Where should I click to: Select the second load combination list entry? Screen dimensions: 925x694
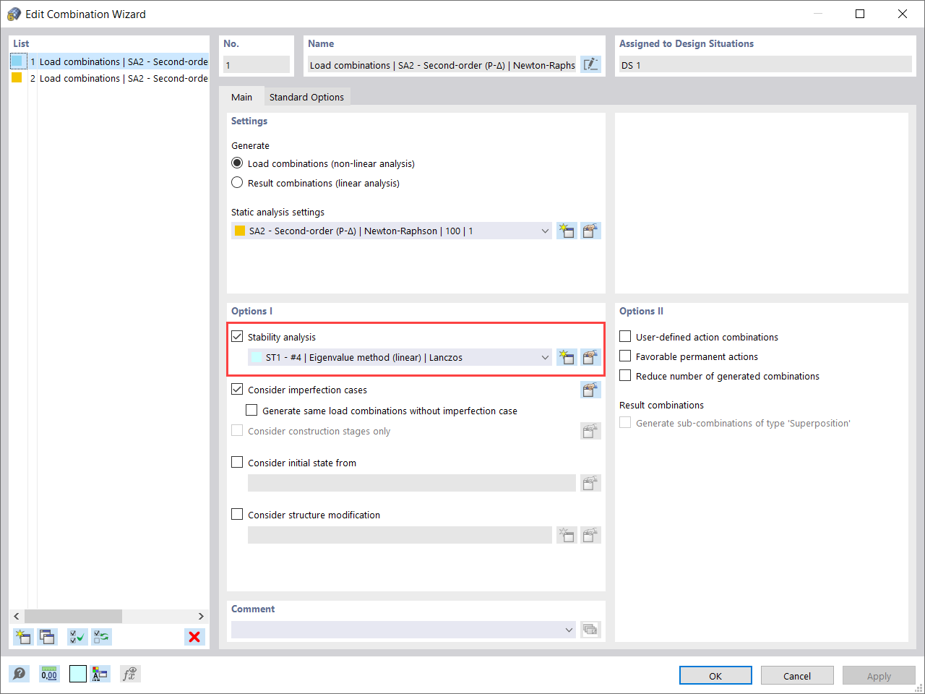coord(108,78)
